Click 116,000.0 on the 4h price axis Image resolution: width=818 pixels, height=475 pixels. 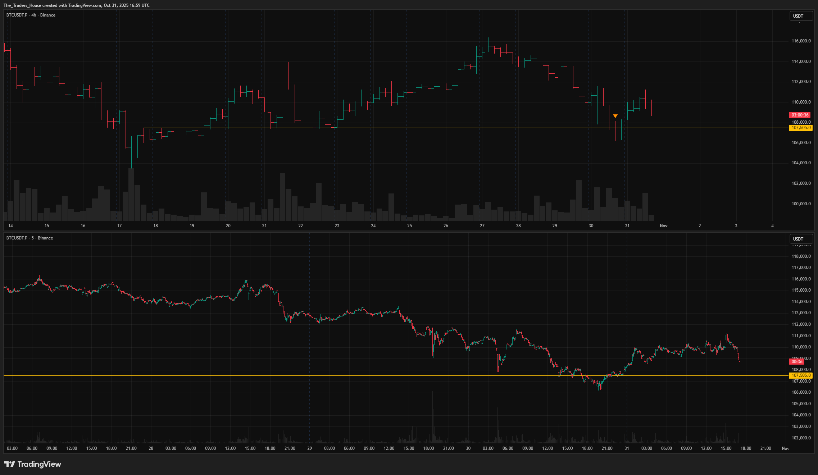[x=801, y=41]
